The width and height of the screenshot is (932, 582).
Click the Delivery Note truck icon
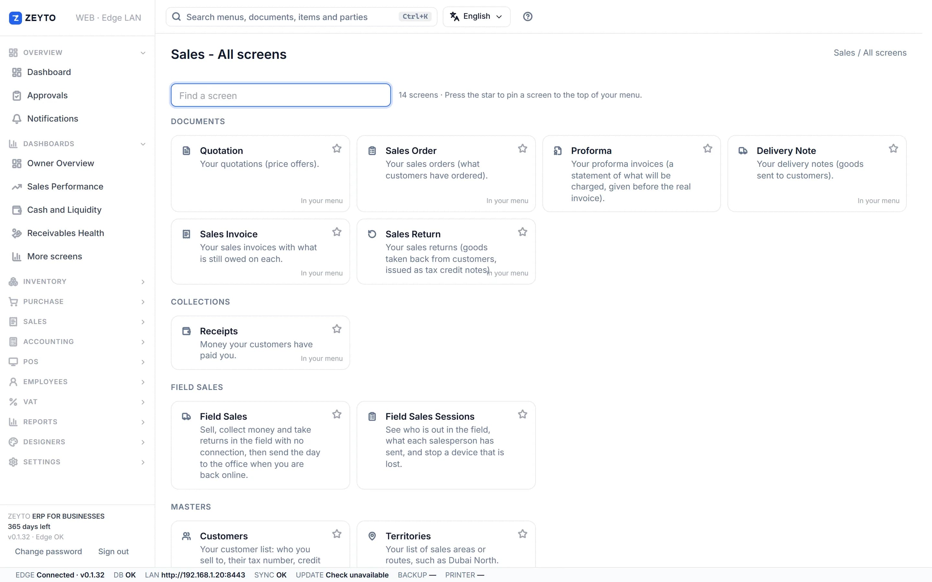point(743,150)
